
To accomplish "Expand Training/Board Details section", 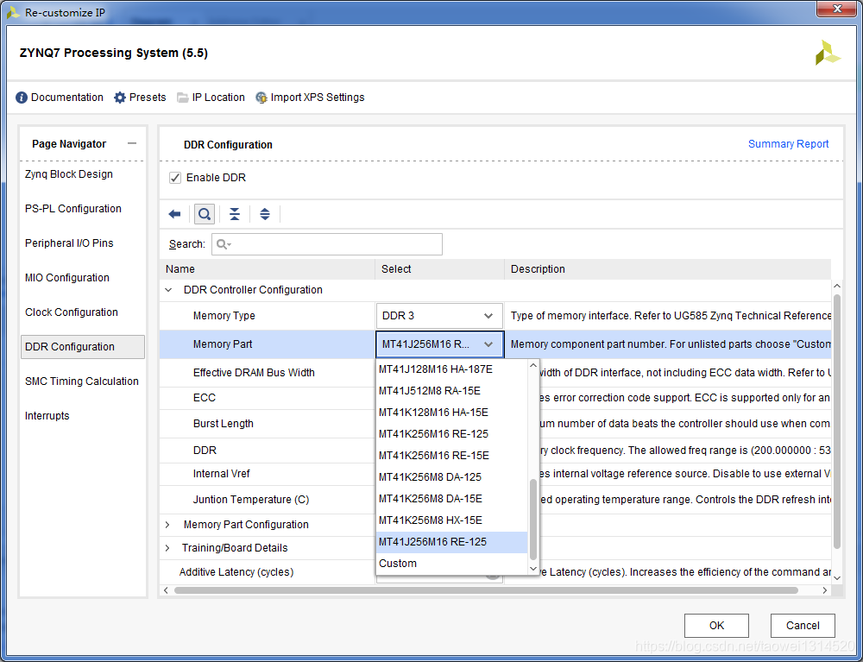I will point(168,548).
